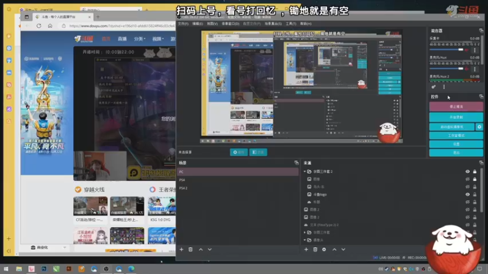Open OBS 设置 from controls panel
This screenshot has height=274, width=488.
click(x=456, y=144)
